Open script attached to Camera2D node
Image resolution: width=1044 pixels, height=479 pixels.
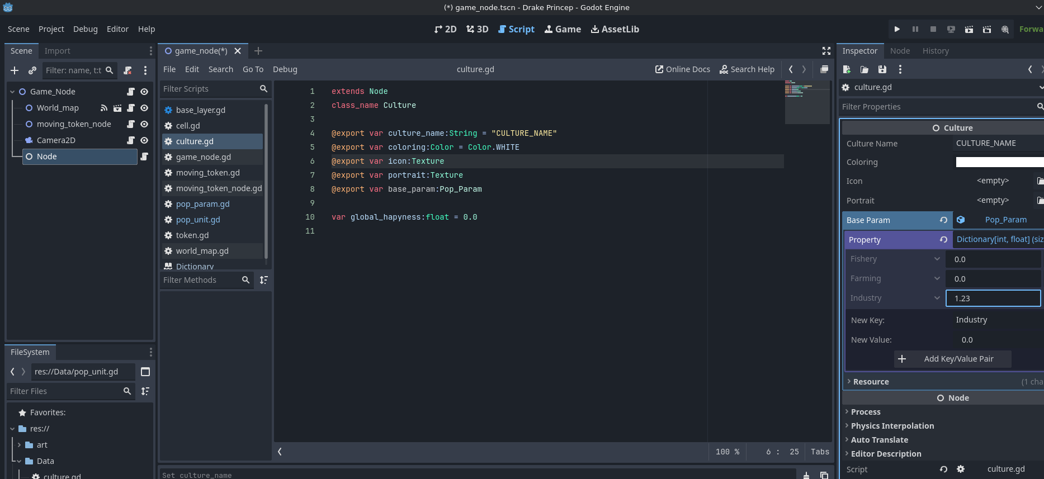tap(131, 140)
